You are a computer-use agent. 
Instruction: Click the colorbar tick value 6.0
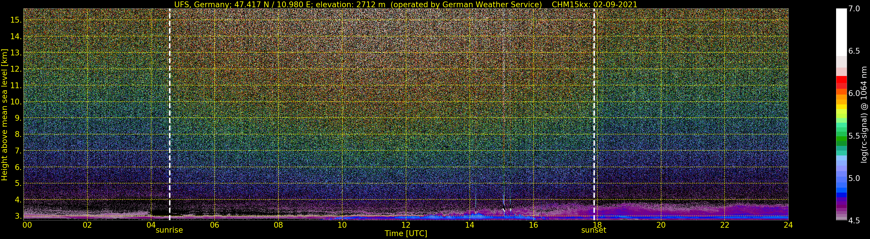[854, 93]
